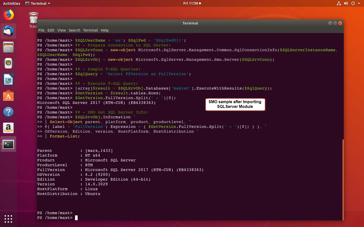Click '$GetVersion.FullVersion.Split' line ending in [0];

(x=126, y=98)
